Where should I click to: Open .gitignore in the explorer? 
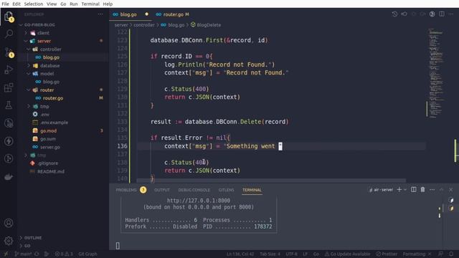click(48, 163)
